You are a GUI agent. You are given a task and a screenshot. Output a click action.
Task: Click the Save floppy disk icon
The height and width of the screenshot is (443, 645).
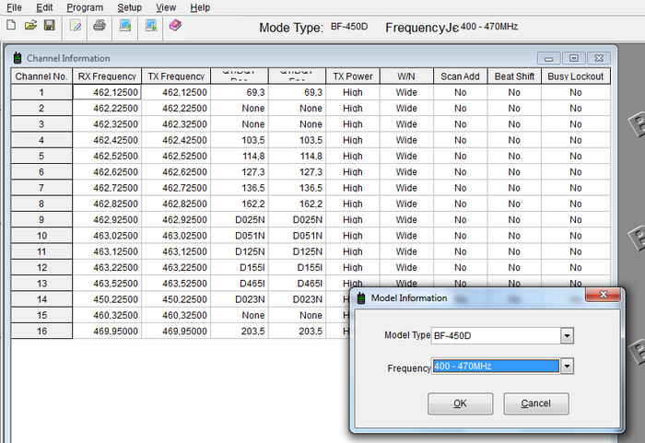pyautogui.click(x=49, y=25)
